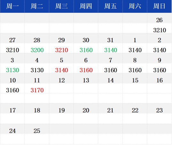Screen dimensions: 172x145
Task: Click the red price 3170
Action: pyautogui.click(x=37, y=90)
